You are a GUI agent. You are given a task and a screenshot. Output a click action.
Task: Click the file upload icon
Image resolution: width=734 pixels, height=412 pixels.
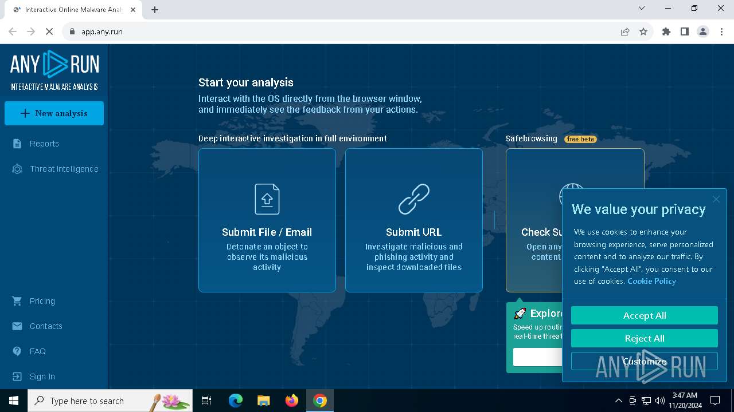[267, 199]
